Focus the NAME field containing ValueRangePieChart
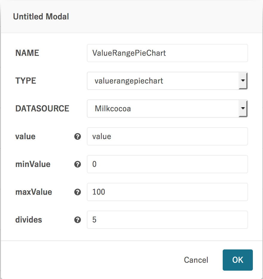The height and width of the screenshot is (279, 263). 167,53
